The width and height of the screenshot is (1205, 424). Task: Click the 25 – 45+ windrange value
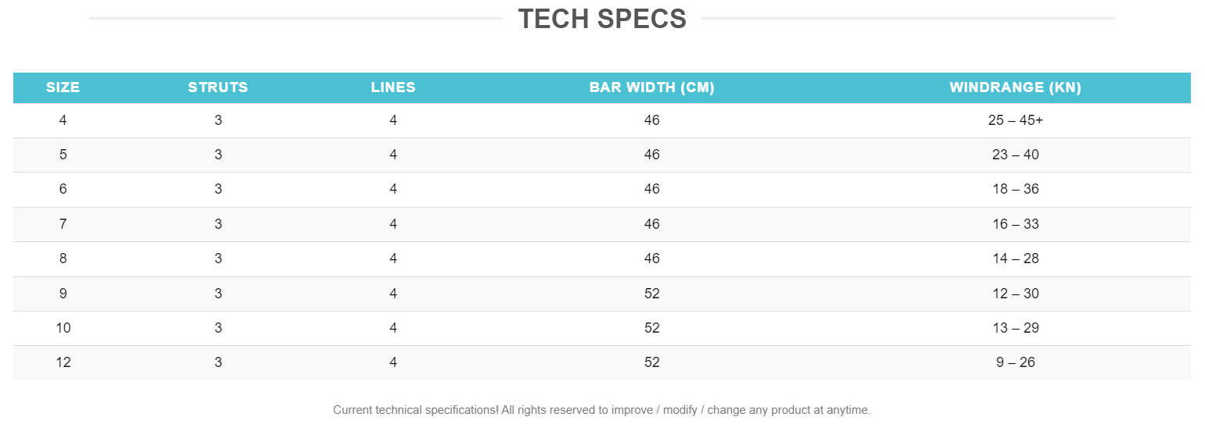pos(1015,120)
